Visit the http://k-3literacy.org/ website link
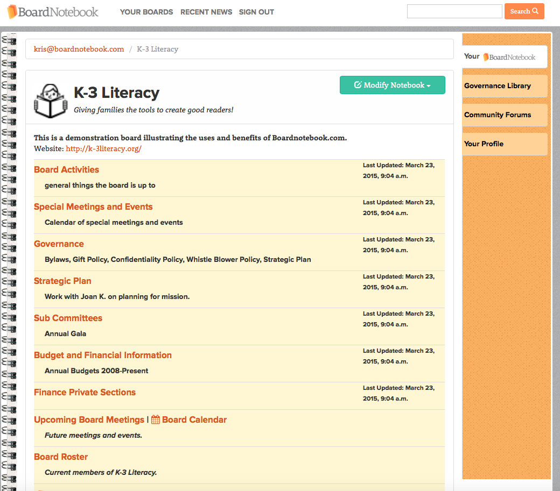This screenshot has height=491, width=560. coord(103,148)
